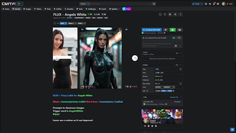Expand the hash type selector arrow
This screenshot has width=236, height=133.
point(174,87)
